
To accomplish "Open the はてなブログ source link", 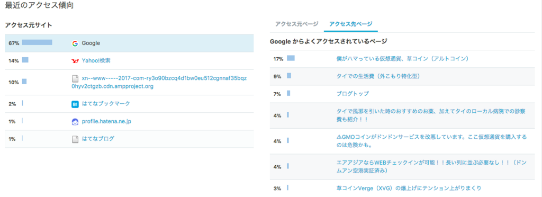I will coord(98,139).
